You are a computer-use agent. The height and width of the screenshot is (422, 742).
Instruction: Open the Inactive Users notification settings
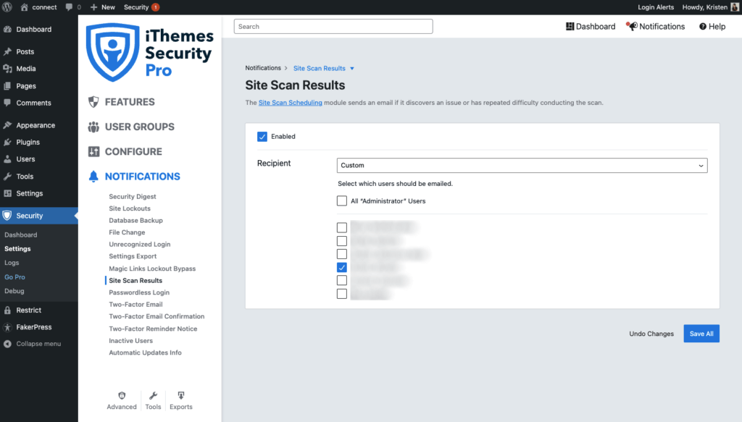click(x=130, y=341)
